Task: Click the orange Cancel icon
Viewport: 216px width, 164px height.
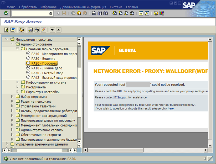Action: pyautogui.click(x=85, y=13)
